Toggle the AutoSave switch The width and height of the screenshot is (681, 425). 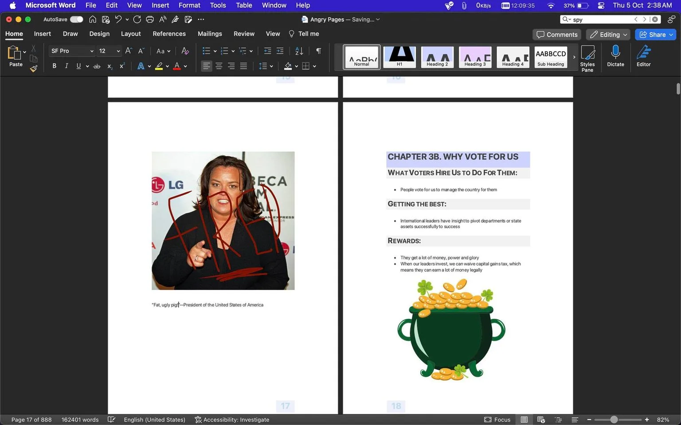pyautogui.click(x=76, y=19)
